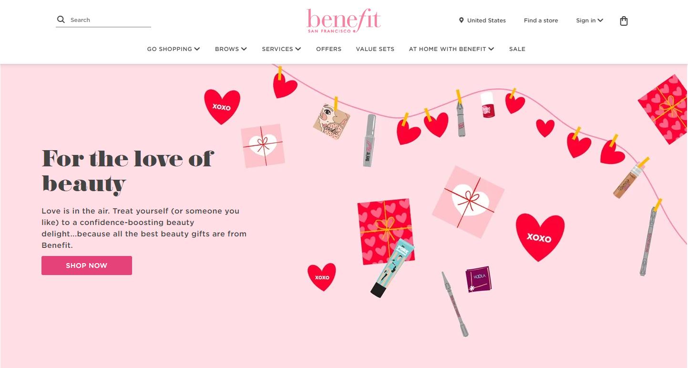Screen dimensions: 688x368
Task: Open the Services dropdown
Action: coord(281,49)
